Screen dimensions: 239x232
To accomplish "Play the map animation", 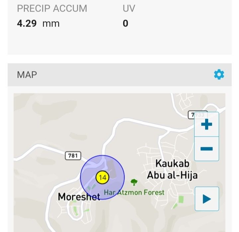I will click(x=207, y=199).
